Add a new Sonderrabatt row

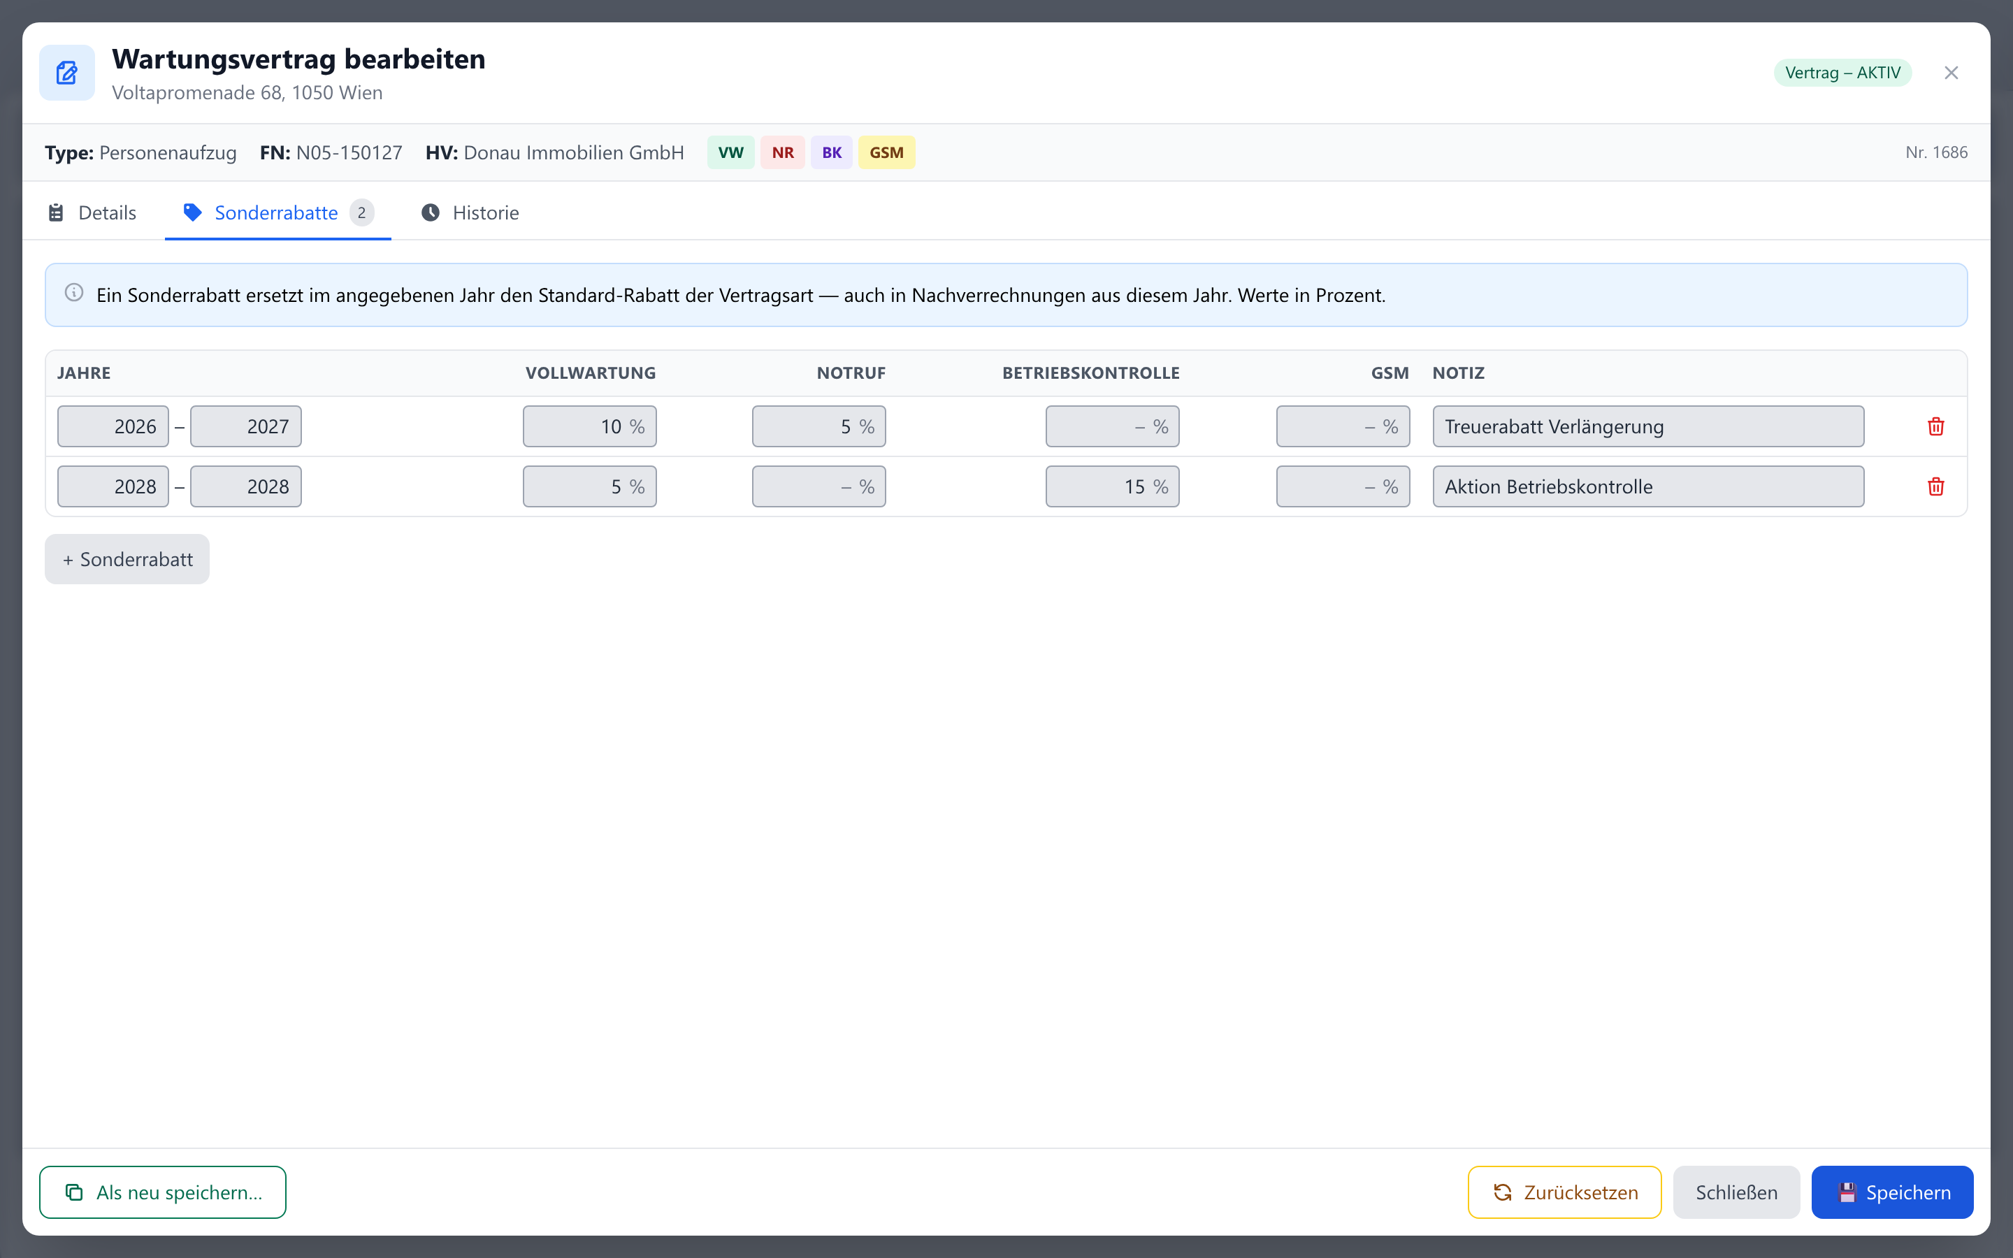tap(127, 559)
